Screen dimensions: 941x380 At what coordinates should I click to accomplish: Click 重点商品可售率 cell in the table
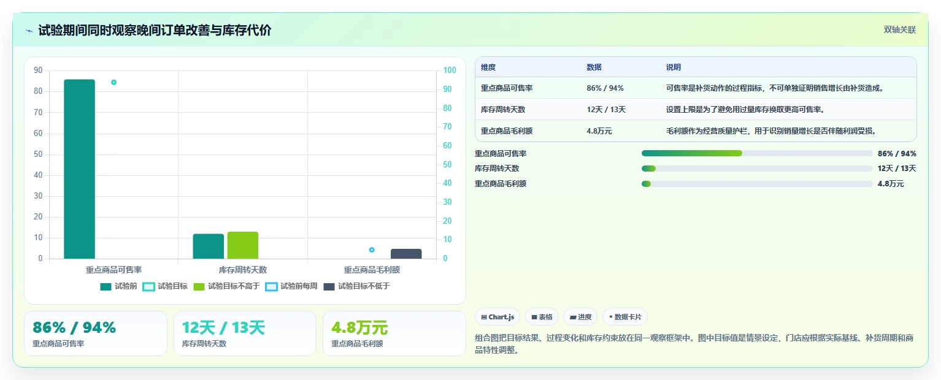(x=507, y=88)
